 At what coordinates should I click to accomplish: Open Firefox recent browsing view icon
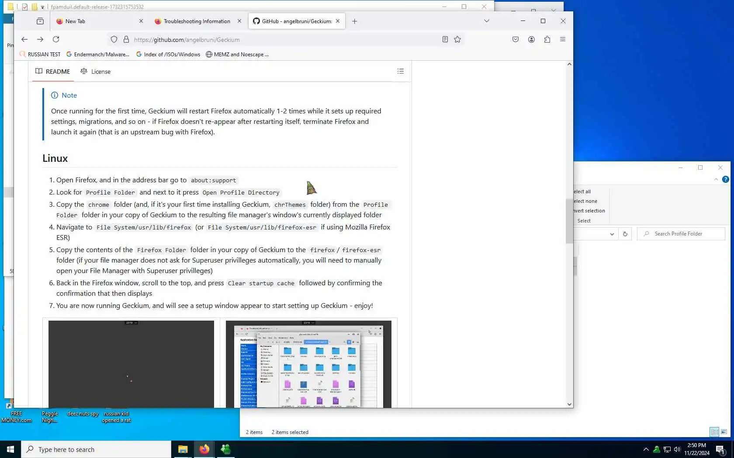point(40,21)
